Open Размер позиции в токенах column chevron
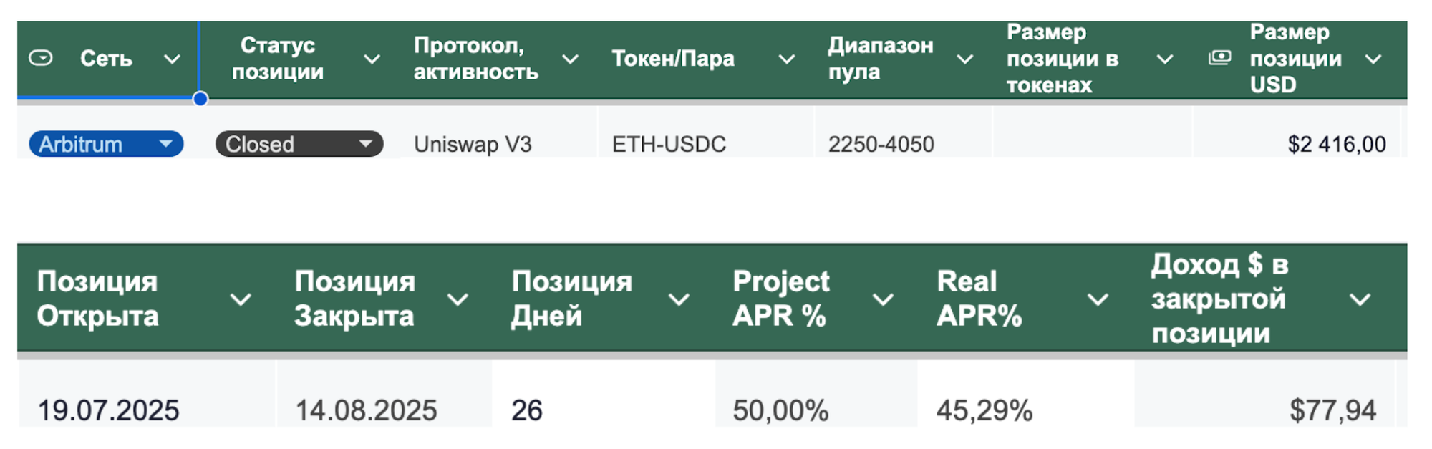 click(x=1165, y=59)
